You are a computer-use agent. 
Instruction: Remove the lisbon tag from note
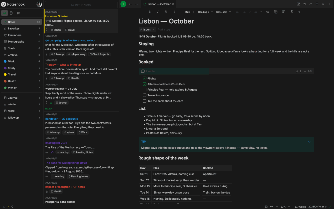click(x=153, y=29)
